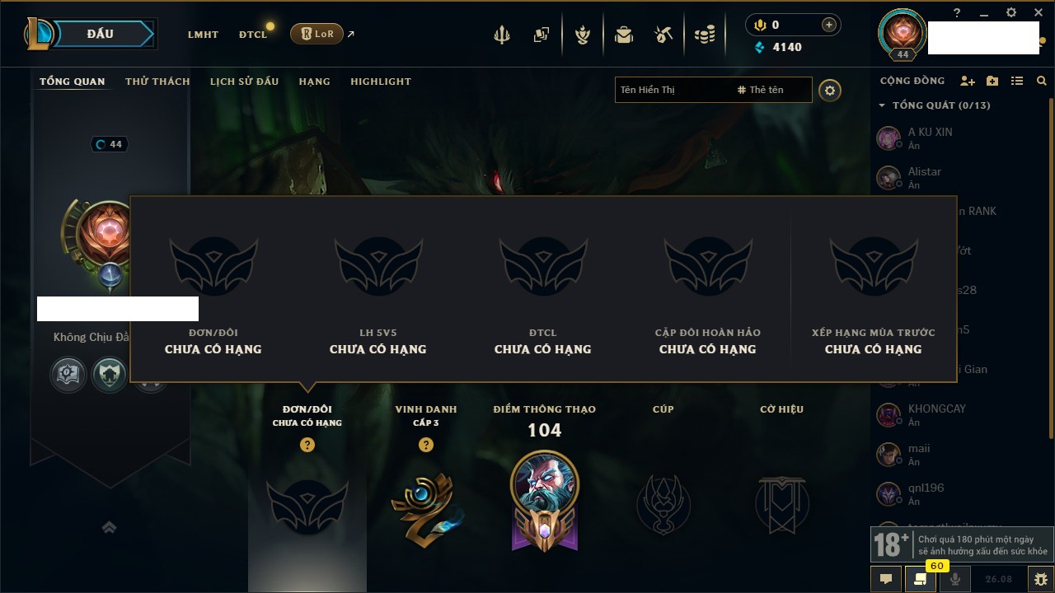
Task: Open the Store coins icon
Action: click(x=704, y=35)
